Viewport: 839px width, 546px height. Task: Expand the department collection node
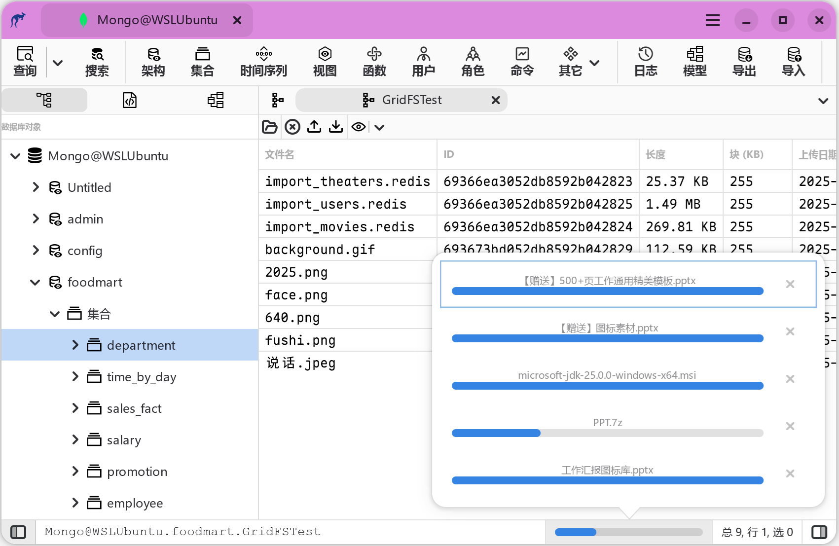click(x=75, y=345)
